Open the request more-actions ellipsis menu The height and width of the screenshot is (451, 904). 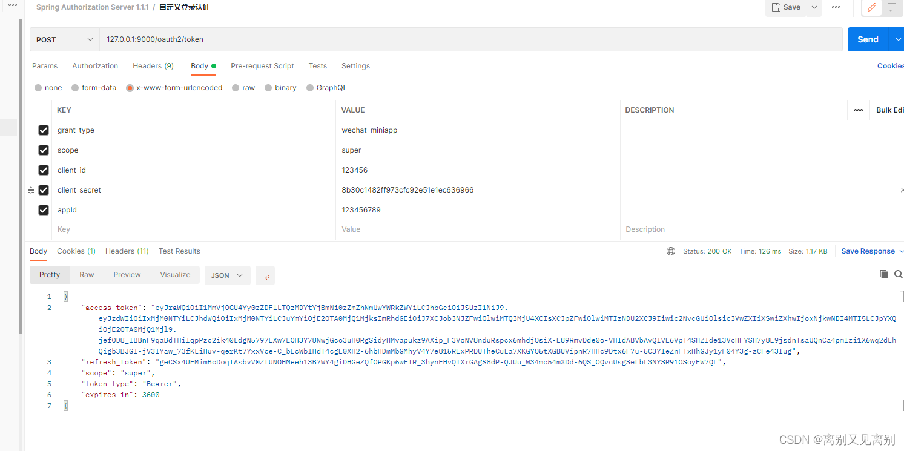[836, 7]
